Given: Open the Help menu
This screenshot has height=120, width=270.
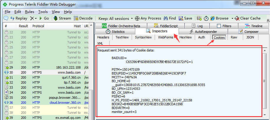Looking at the screenshot, I should coord(68,12).
